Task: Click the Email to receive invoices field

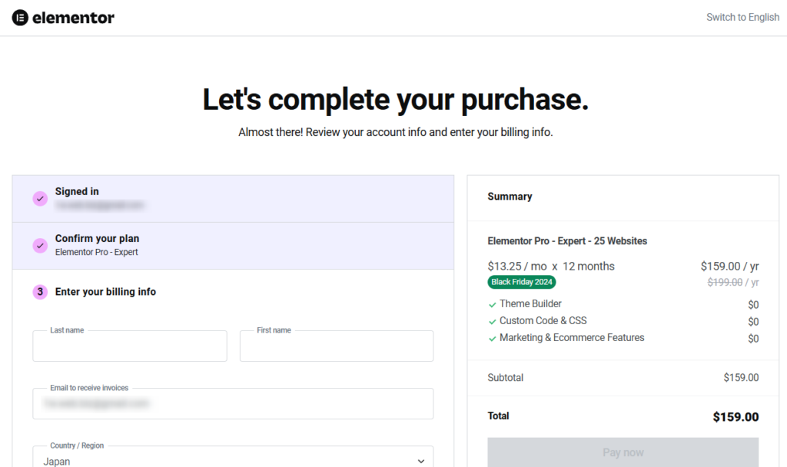Action: click(232, 404)
